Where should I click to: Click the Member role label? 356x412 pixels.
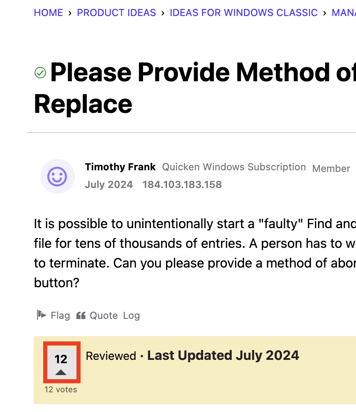(x=331, y=168)
